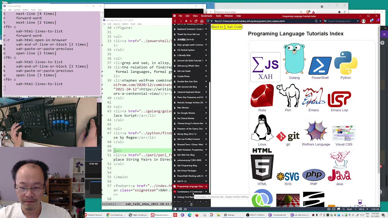Open Options menu in xah_talk_show Emacs window
The width and height of the screenshot is (388, 218).
point(117,24)
